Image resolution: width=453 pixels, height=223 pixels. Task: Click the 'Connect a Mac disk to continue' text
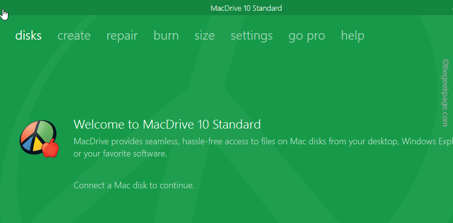134,185
